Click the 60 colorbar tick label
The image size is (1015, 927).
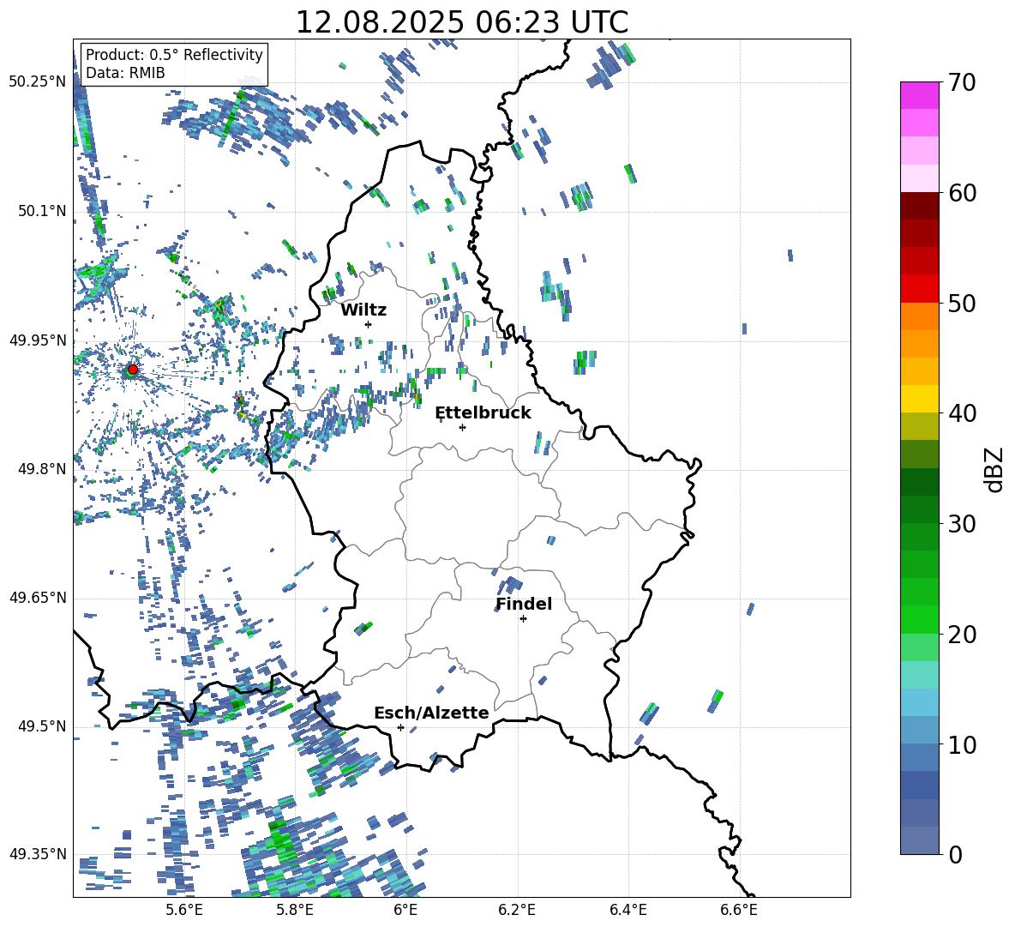pos(963,193)
